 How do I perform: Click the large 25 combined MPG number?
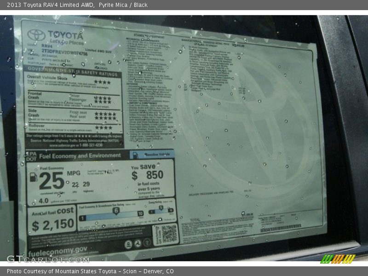coord(52,181)
